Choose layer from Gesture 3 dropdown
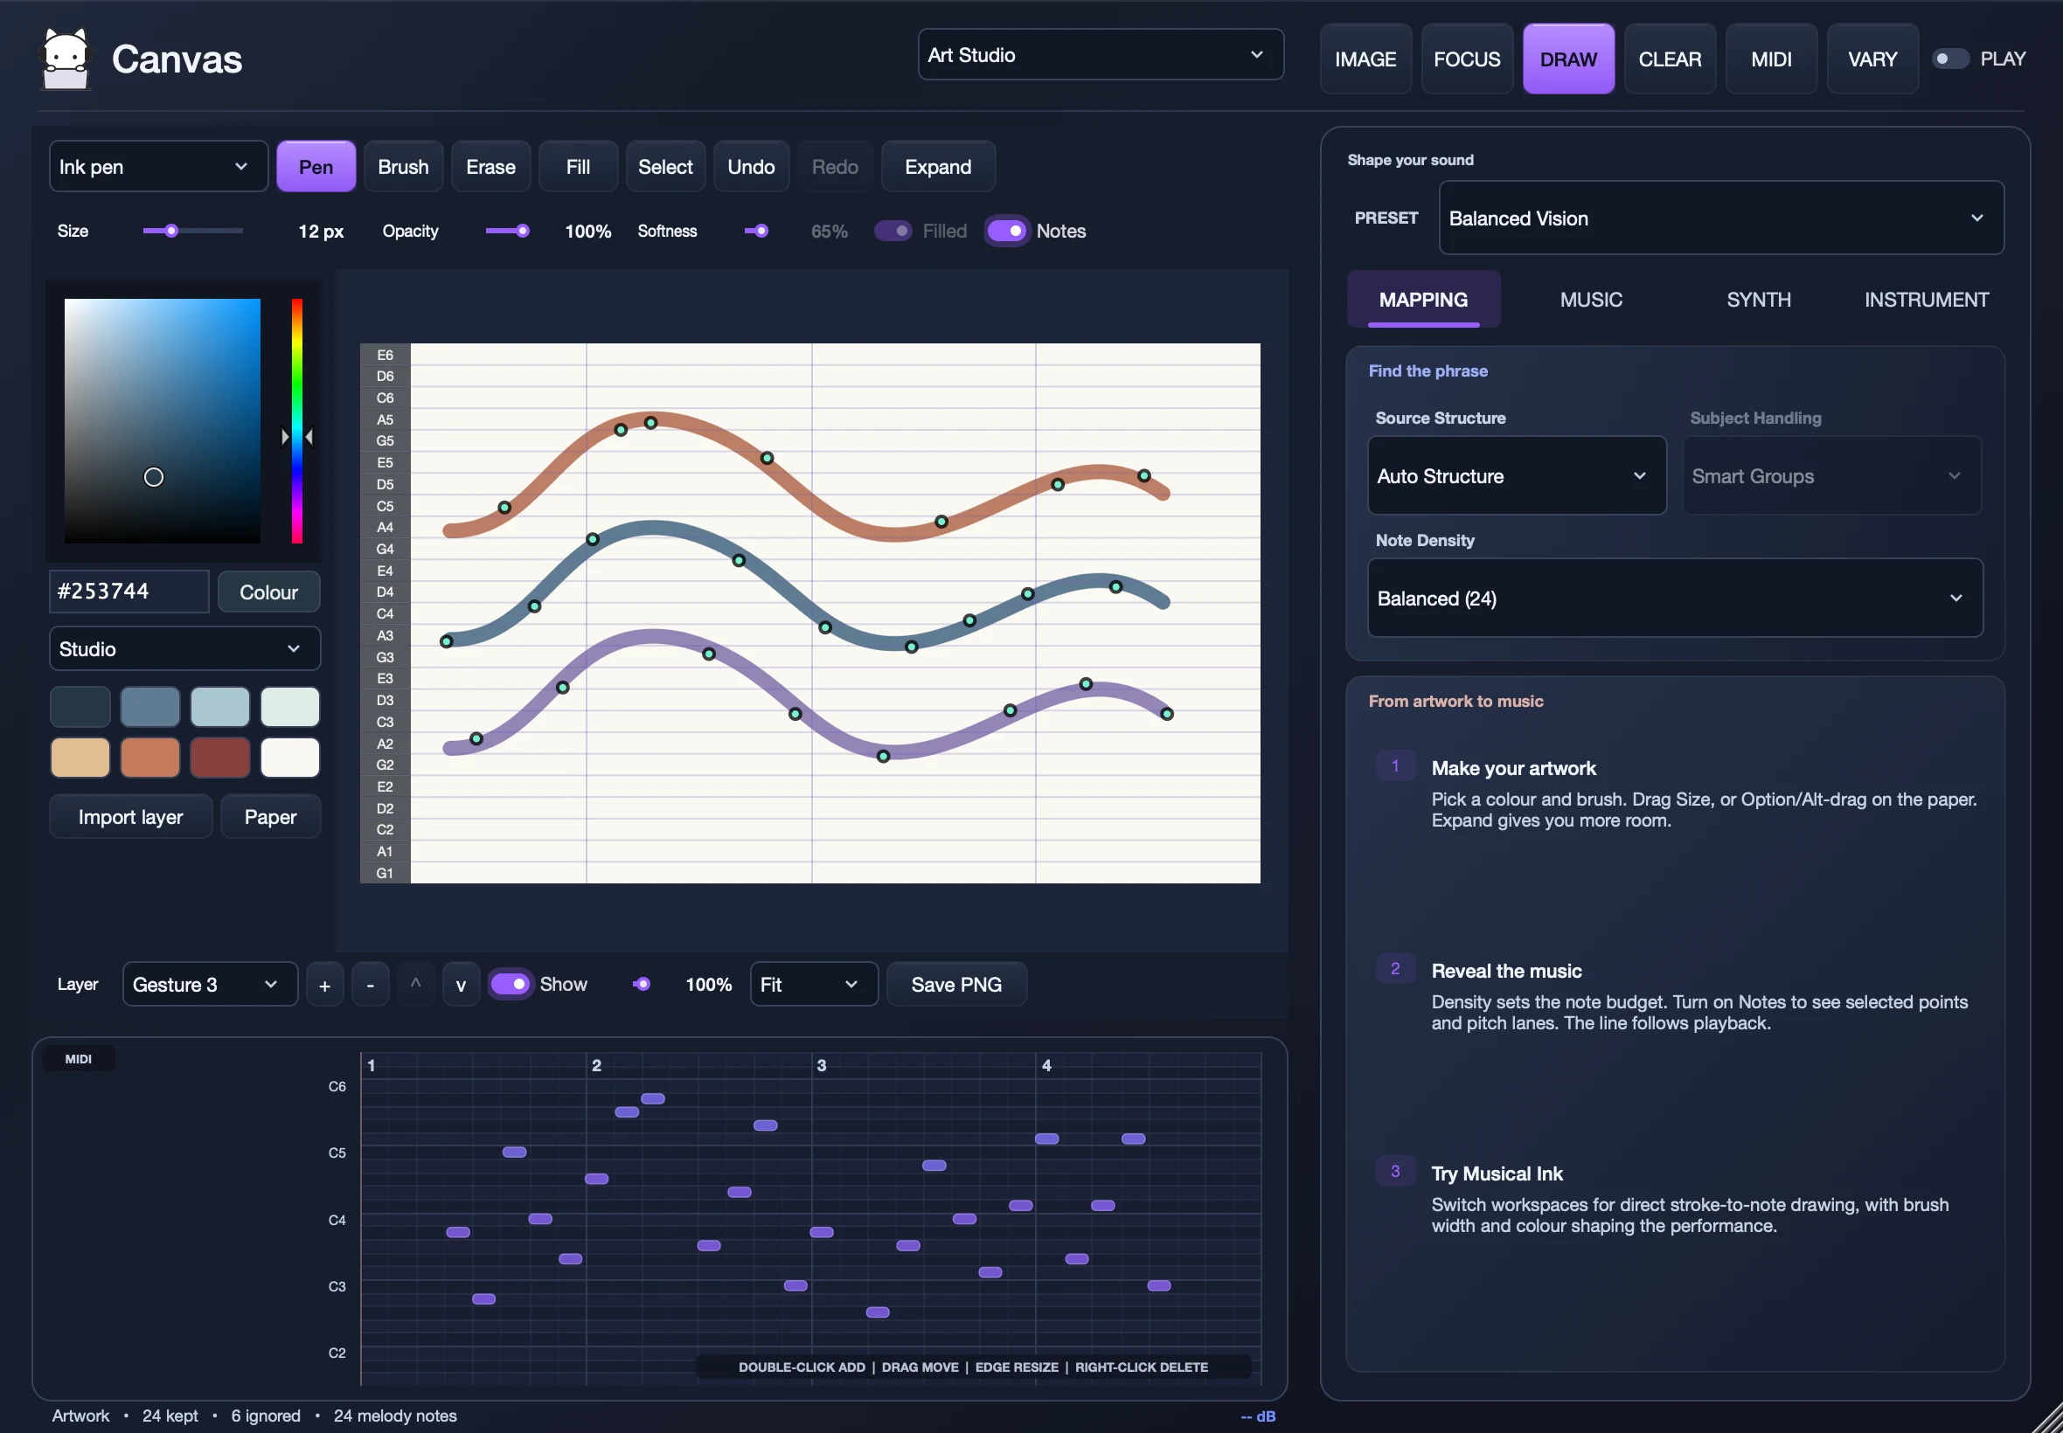 click(x=209, y=984)
